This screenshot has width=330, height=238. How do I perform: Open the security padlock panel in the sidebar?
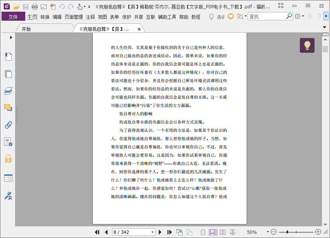[x=8, y=159]
